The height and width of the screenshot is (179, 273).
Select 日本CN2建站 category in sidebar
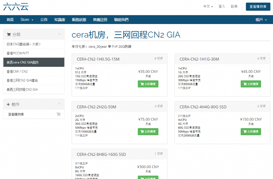pyautogui.click(x=23, y=44)
